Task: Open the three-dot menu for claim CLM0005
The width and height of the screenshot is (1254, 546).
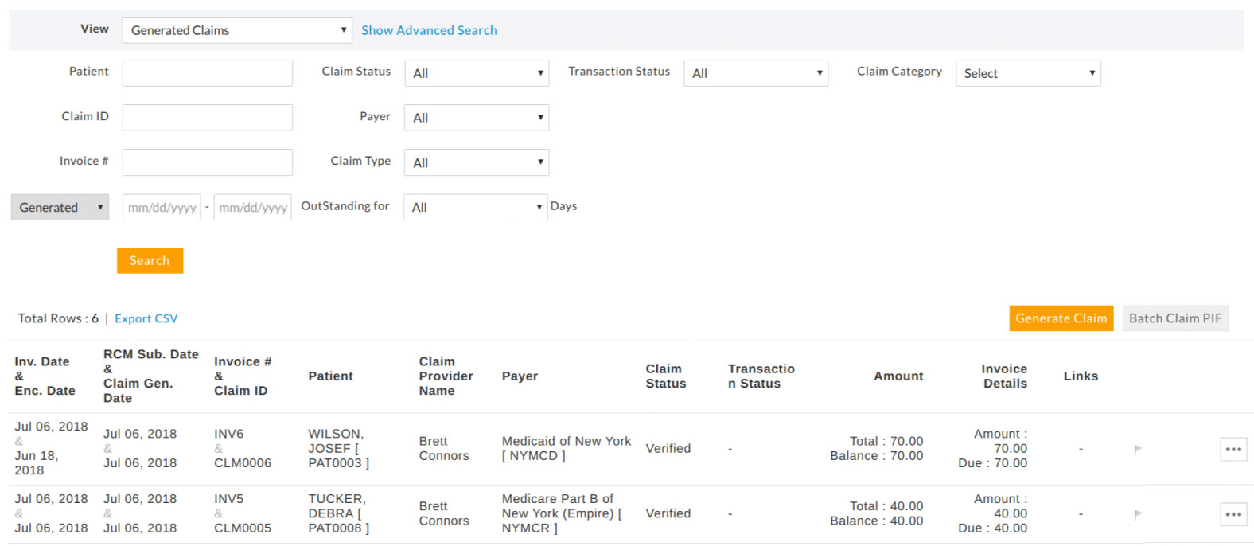Action: (1233, 514)
